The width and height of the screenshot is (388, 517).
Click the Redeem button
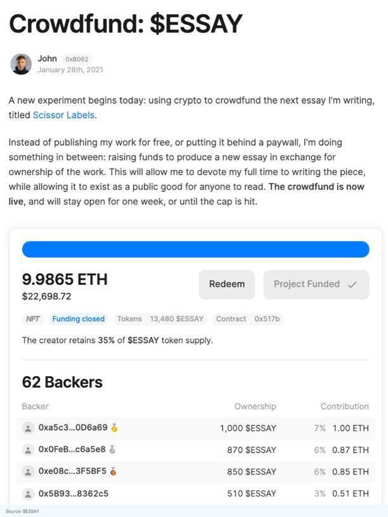click(226, 284)
